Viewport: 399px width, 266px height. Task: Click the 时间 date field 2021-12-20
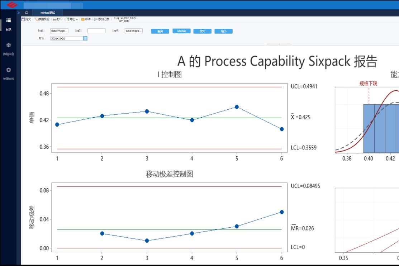pyautogui.click(x=67, y=38)
